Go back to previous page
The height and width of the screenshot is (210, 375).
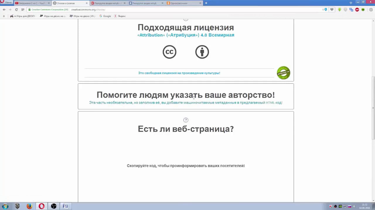point(4,10)
